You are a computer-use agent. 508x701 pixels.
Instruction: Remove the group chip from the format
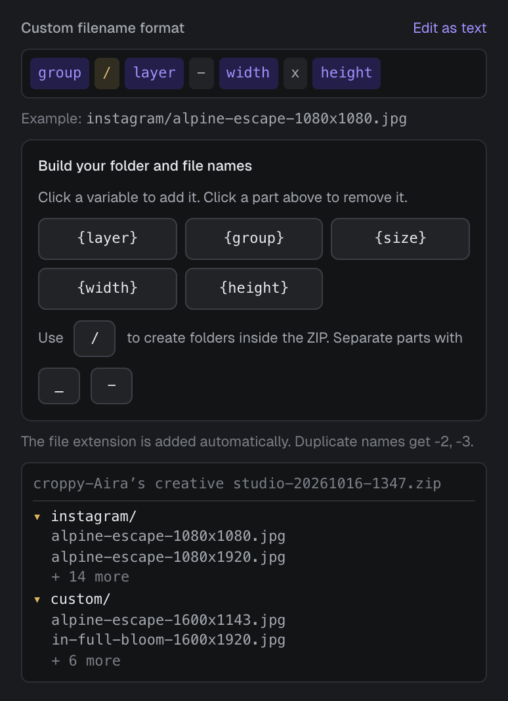[60, 74]
